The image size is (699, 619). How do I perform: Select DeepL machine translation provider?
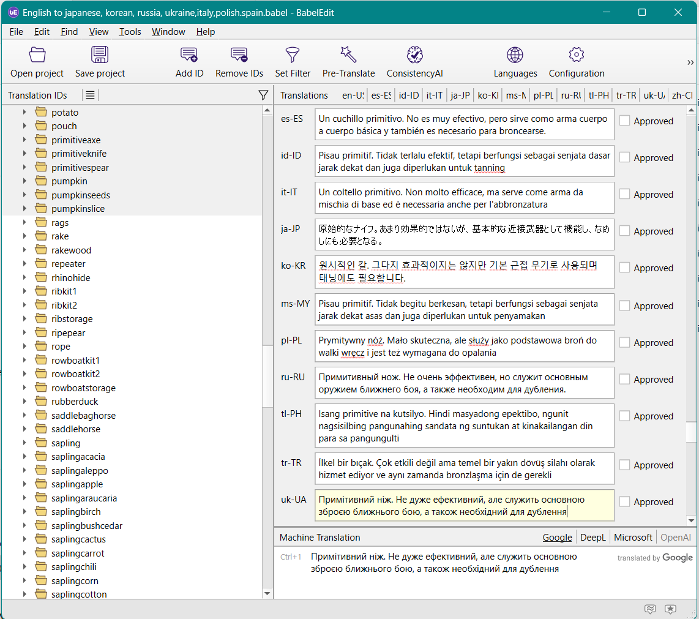(x=592, y=538)
